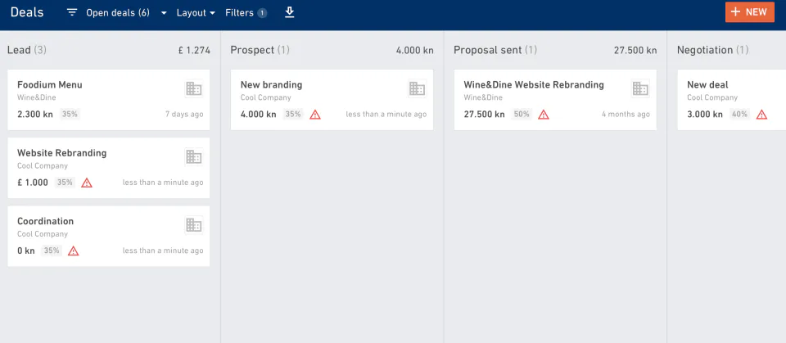The image size is (786, 343).
Task: Expand the Open deals (6) dropdown arrow
Action: [164, 14]
